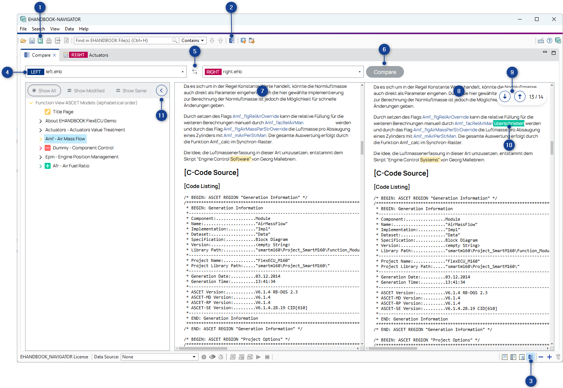Toggle third view mode icon in status bar

point(522,357)
